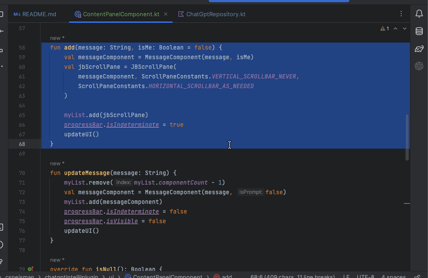Click the Kotlin file icon on ChatGptRepository.kt tab
428x278 pixels.
181,14
